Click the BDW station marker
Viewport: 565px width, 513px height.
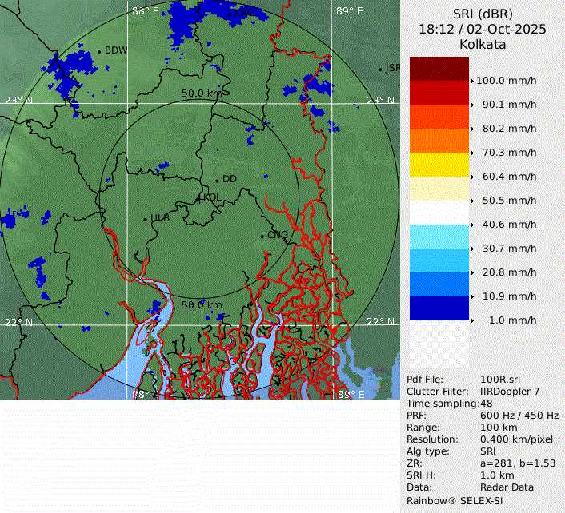tap(99, 51)
